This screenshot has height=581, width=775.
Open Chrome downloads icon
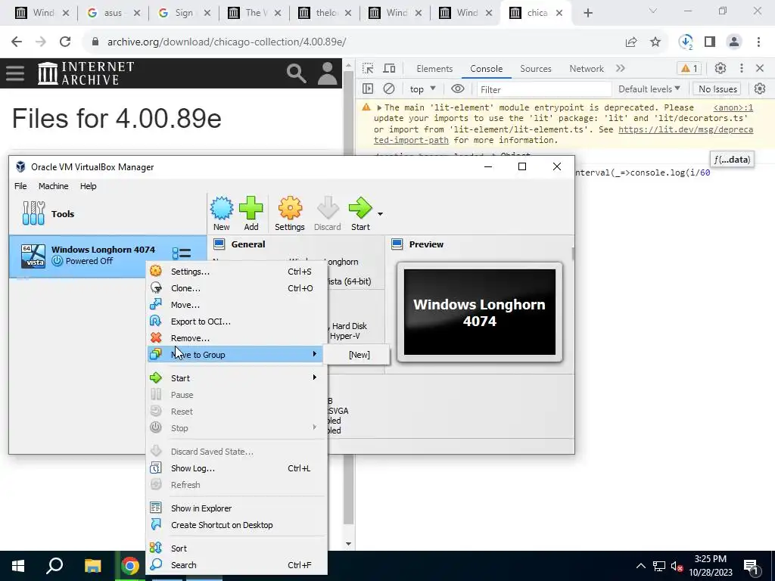pyautogui.click(x=686, y=42)
